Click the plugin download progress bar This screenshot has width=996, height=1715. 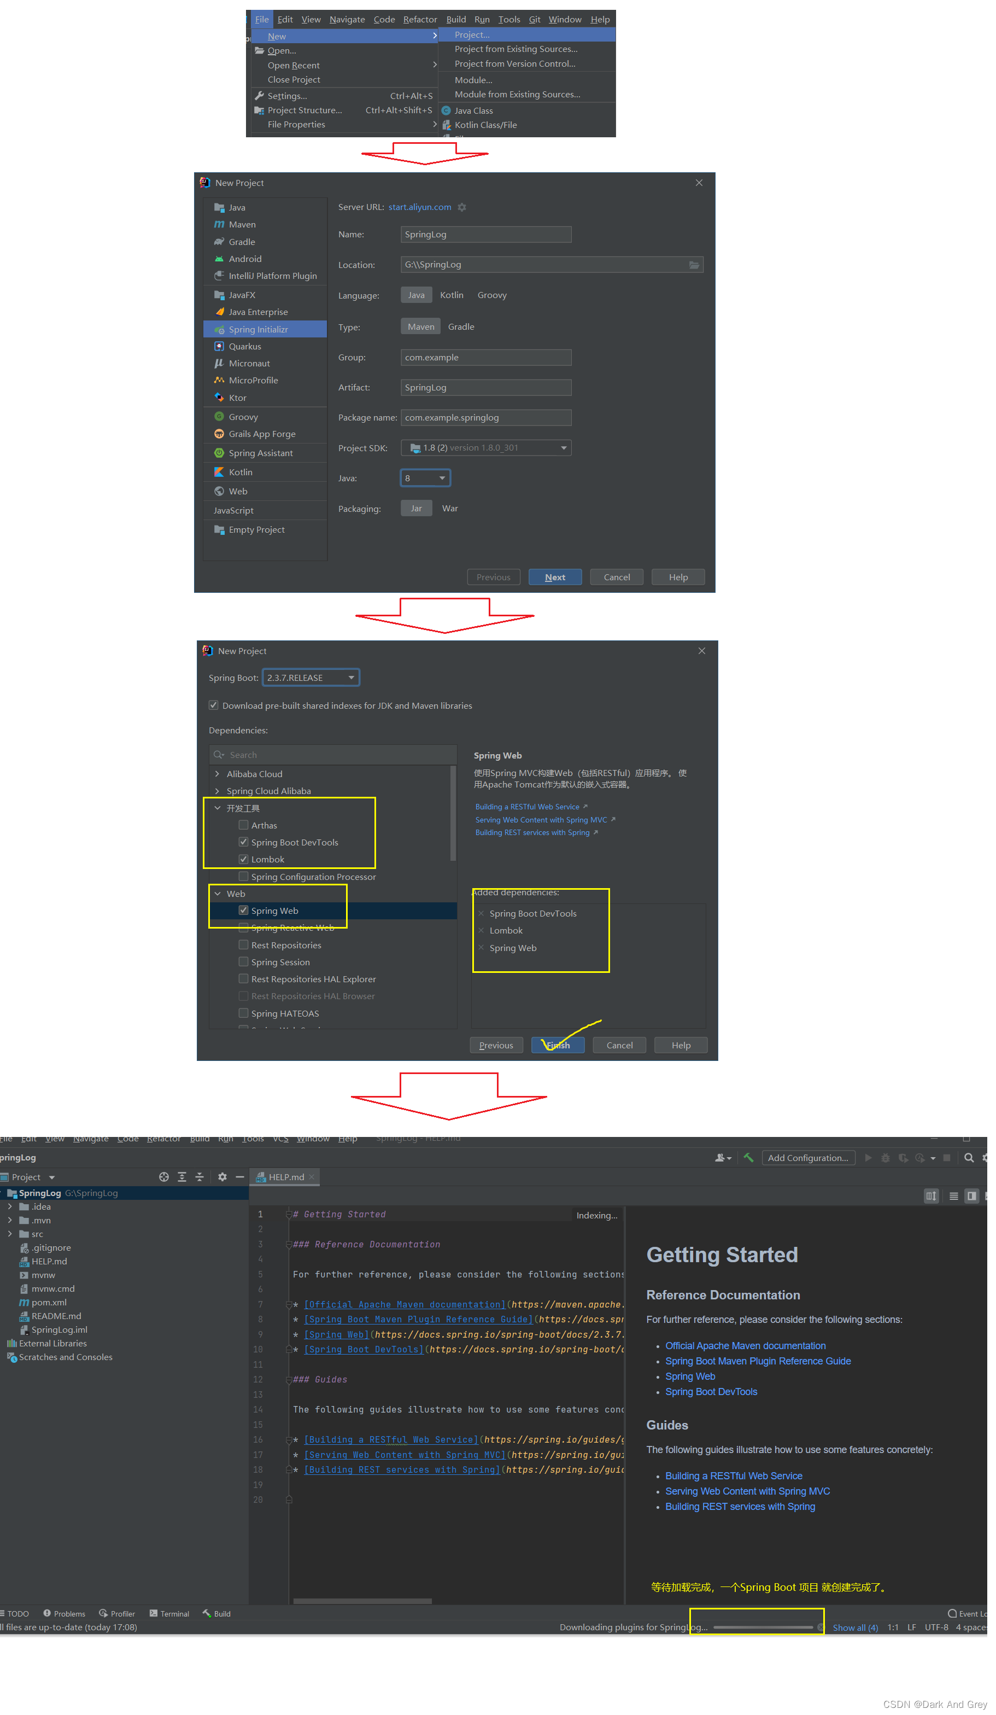(x=763, y=1628)
